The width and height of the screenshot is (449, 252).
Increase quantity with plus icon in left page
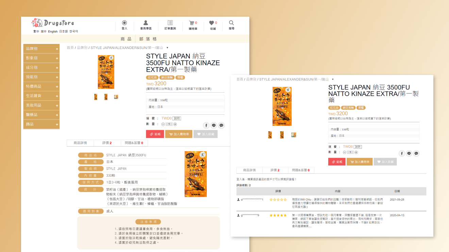click(x=175, y=124)
